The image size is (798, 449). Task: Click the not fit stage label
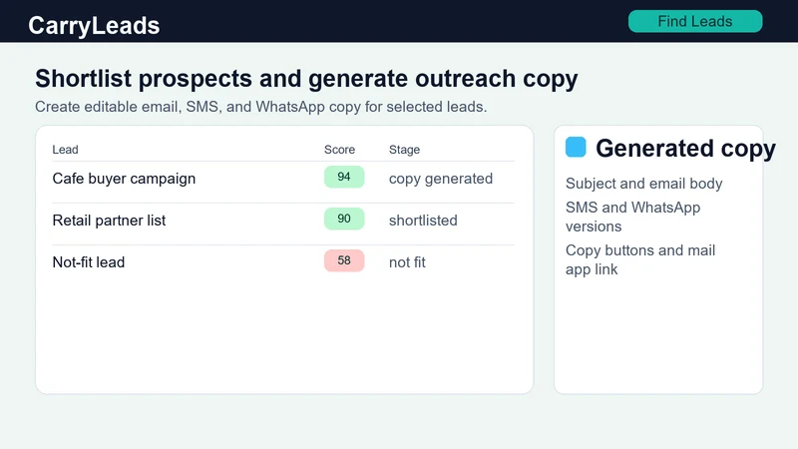click(407, 262)
